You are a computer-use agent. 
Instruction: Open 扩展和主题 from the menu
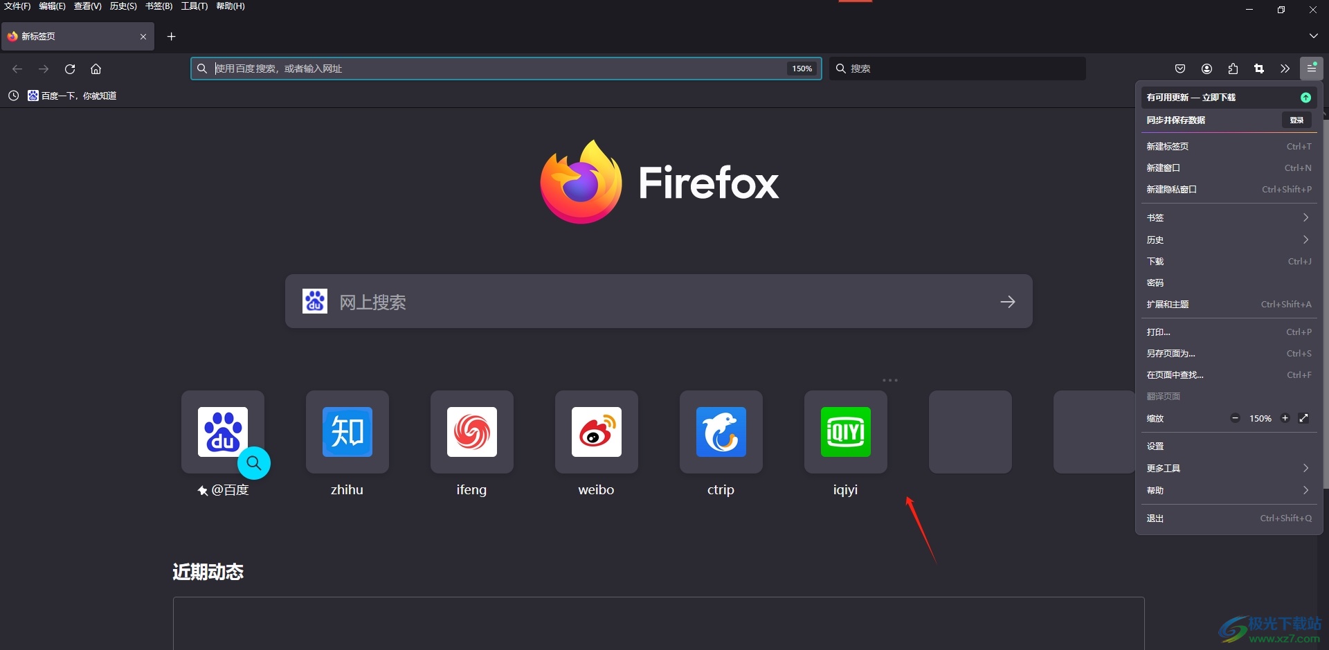(x=1229, y=304)
